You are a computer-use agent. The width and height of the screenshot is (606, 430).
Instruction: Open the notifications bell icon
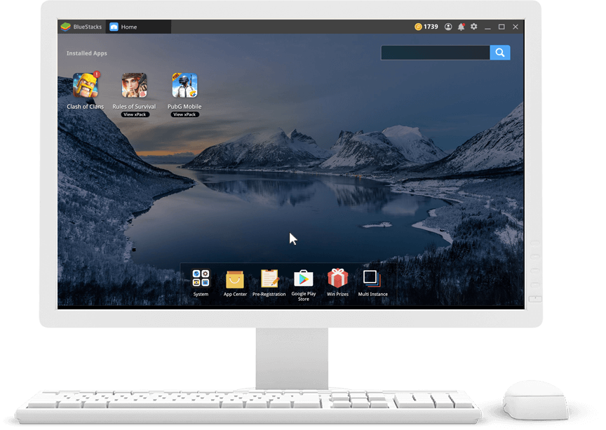[x=461, y=27]
